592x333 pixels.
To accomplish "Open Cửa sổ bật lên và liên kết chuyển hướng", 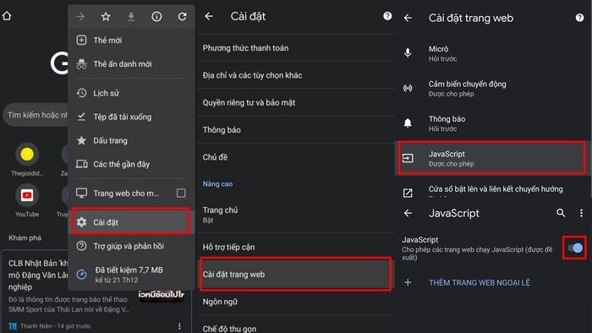I will pos(493,190).
